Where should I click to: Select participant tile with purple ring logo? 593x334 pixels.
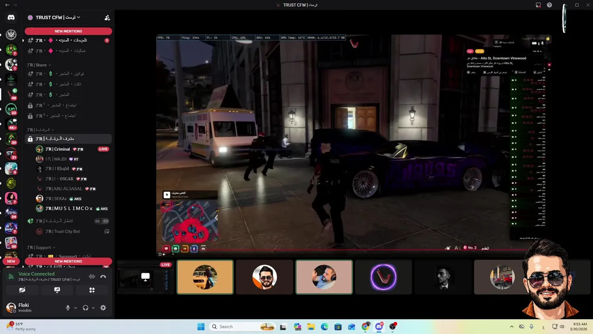click(383, 277)
